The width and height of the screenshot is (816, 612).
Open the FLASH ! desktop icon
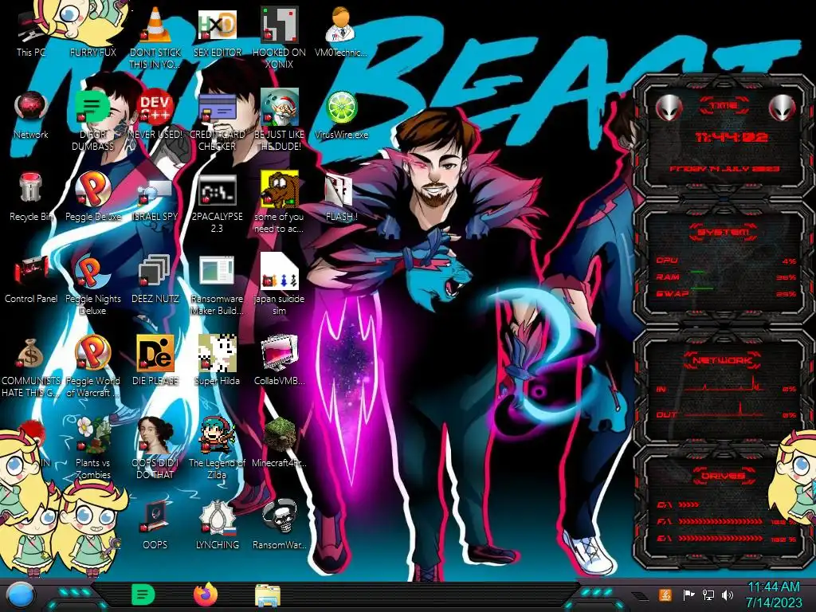pos(341,198)
